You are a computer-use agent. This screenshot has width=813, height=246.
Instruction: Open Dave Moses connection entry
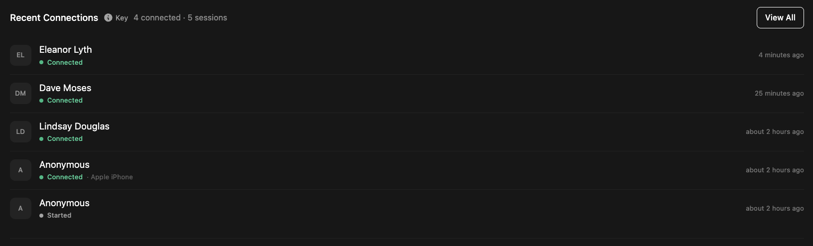pyautogui.click(x=65, y=88)
